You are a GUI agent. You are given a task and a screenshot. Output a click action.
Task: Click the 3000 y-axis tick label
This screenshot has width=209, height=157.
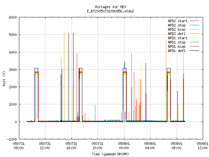click(x=13, y=70)
